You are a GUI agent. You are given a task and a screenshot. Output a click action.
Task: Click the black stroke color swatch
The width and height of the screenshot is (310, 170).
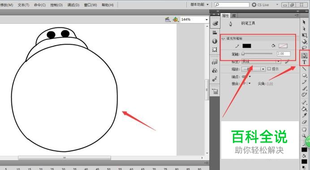pyautogui.click(x=247, y=46)
